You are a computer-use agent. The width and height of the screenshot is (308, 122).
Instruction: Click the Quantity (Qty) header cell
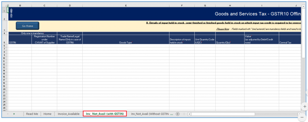click(230, 39)
